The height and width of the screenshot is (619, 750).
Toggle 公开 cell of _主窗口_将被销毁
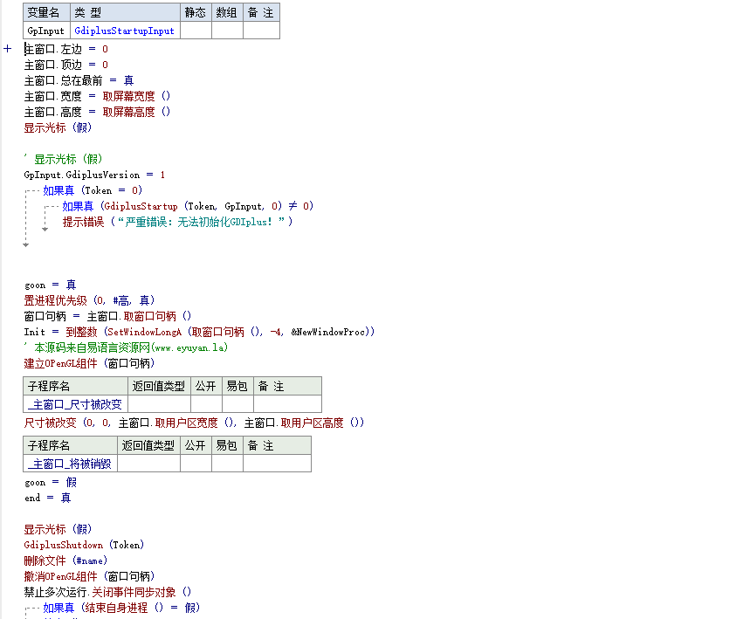point(196,464)
